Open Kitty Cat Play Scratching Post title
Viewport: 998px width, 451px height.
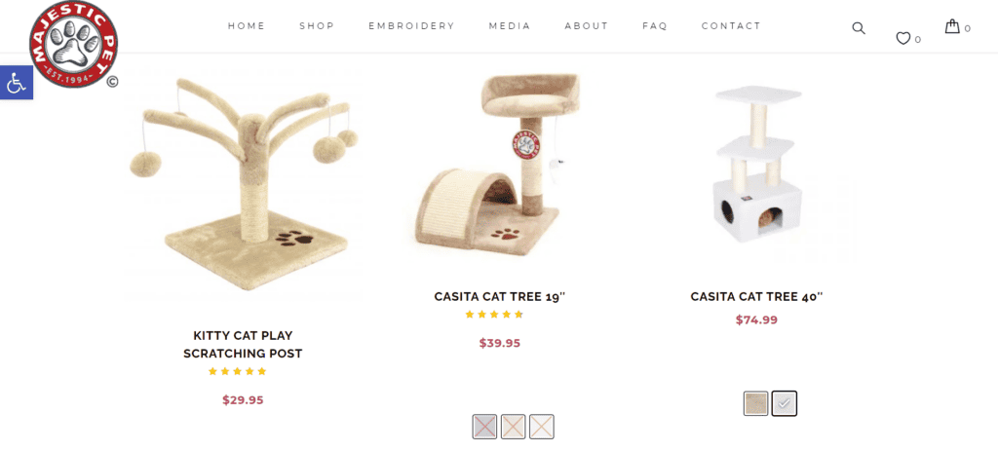[243, 344]
